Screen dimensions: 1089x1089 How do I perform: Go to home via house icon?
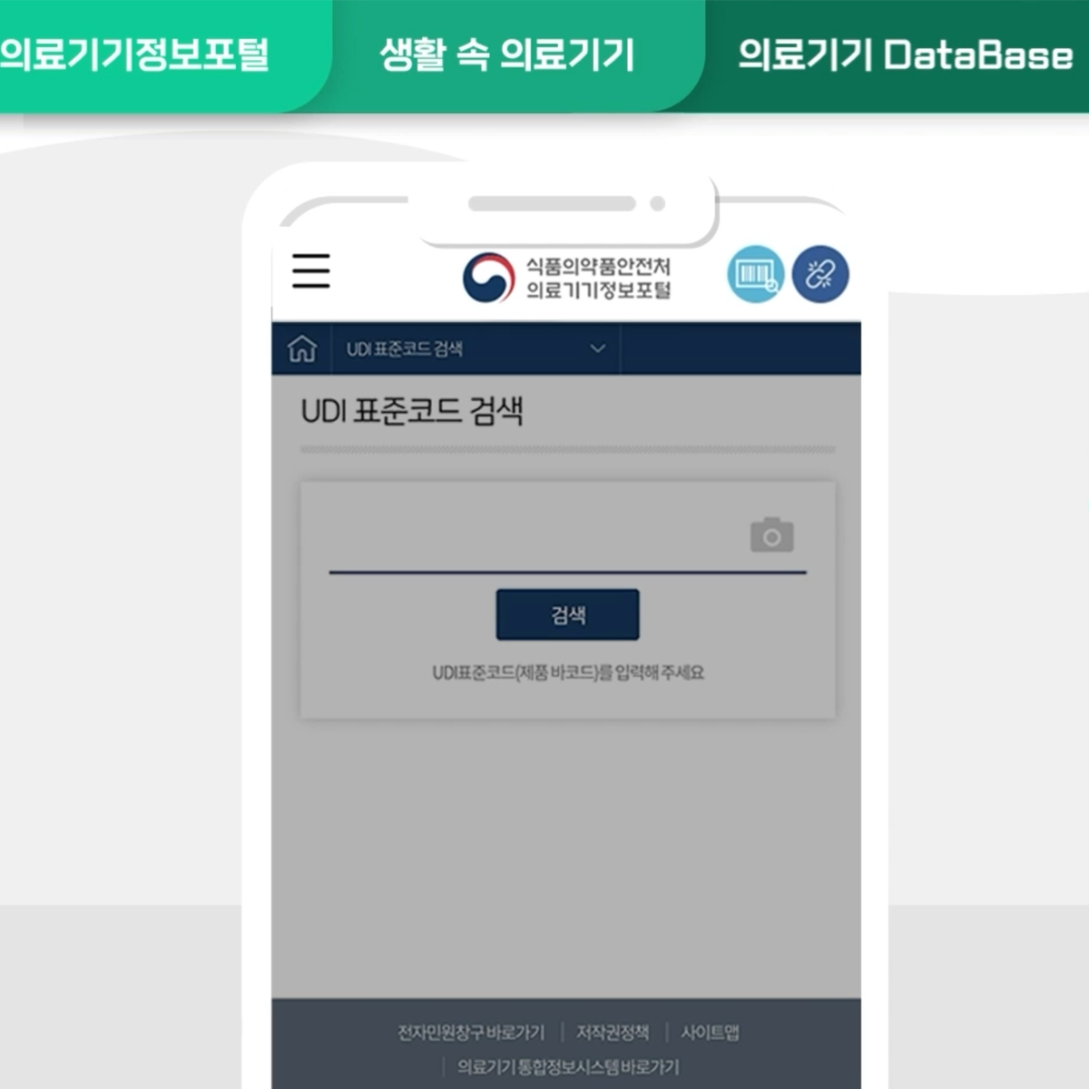[302, 348]
